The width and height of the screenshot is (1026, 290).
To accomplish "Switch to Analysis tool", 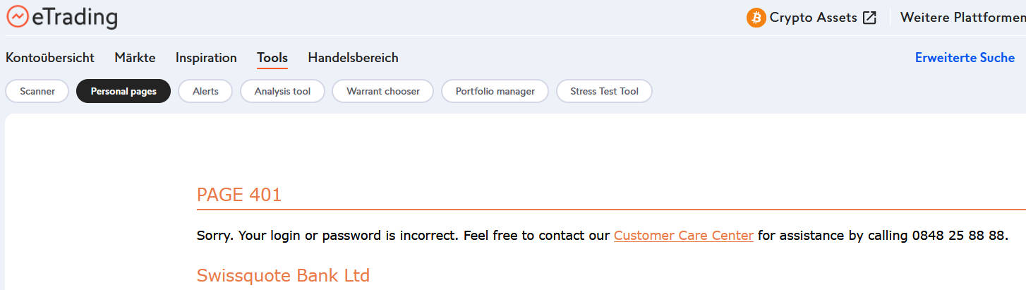I will click(x=282, y=91).
